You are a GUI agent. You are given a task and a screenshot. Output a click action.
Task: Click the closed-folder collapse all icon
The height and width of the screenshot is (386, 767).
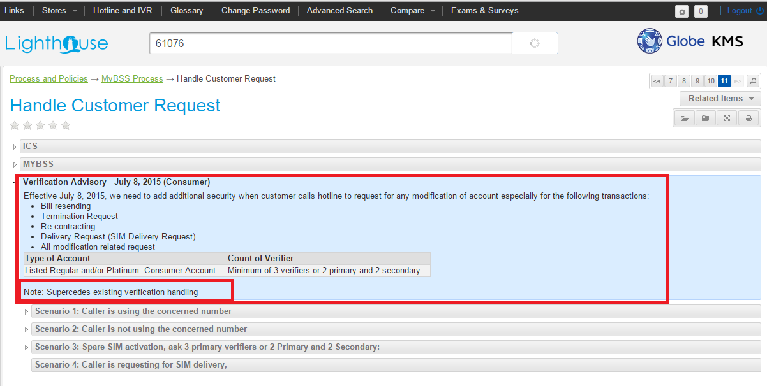pyautogui.click(x=705, y=118)
